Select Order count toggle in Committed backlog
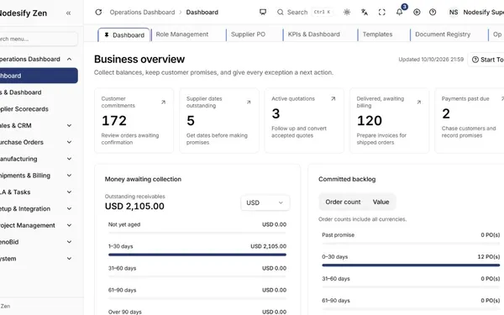This screenshot has width=504, height=315. point(343,202)
